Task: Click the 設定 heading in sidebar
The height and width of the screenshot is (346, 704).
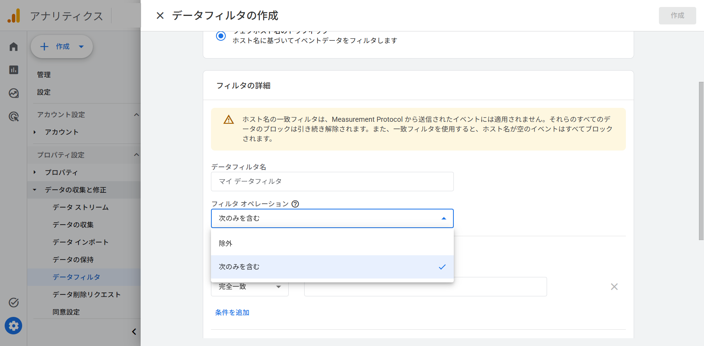Action: (44, 92)
